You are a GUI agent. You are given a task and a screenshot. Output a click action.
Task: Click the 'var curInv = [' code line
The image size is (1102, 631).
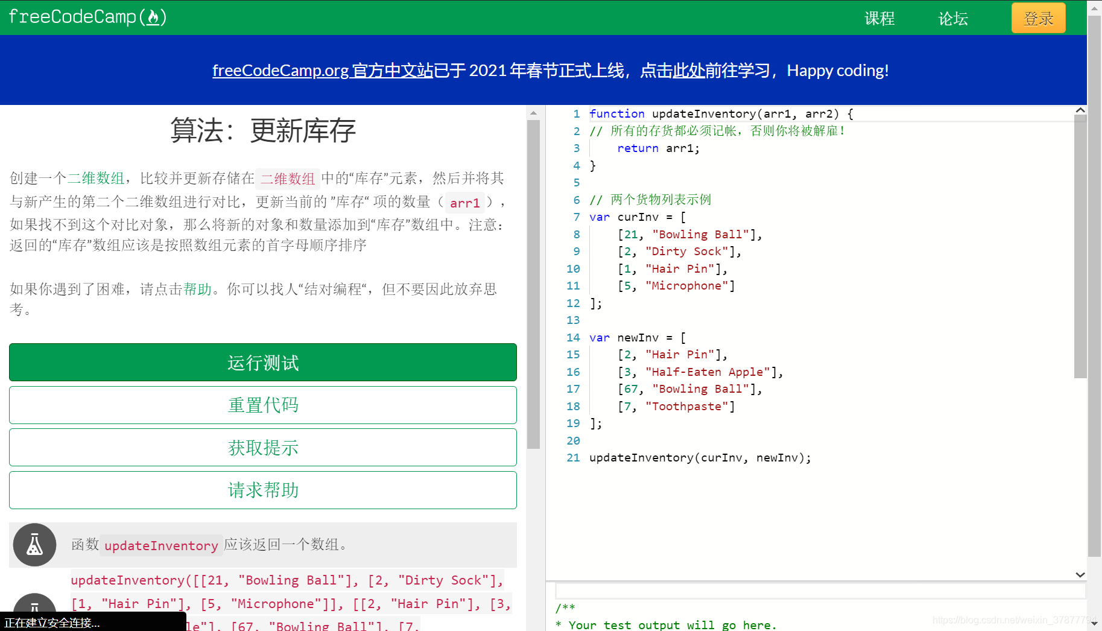[x=638, y=217]
